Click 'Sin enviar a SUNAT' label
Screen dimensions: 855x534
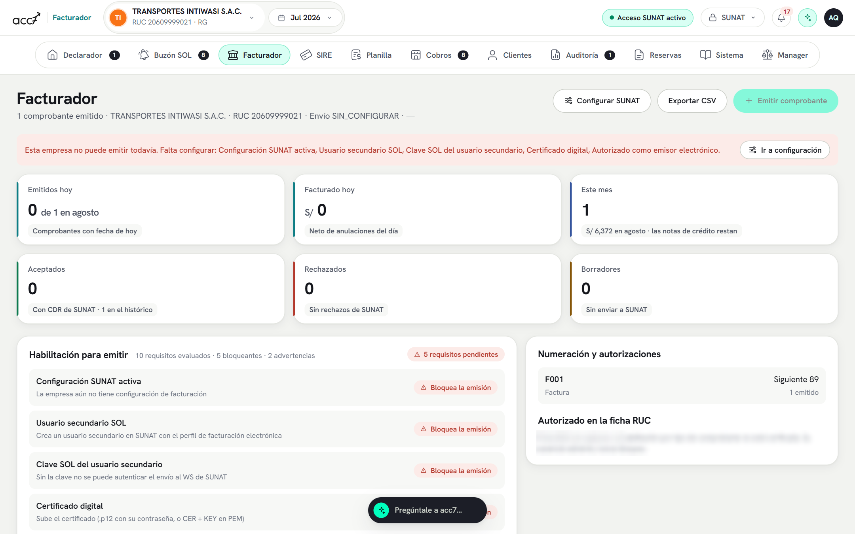pos(616,310)
